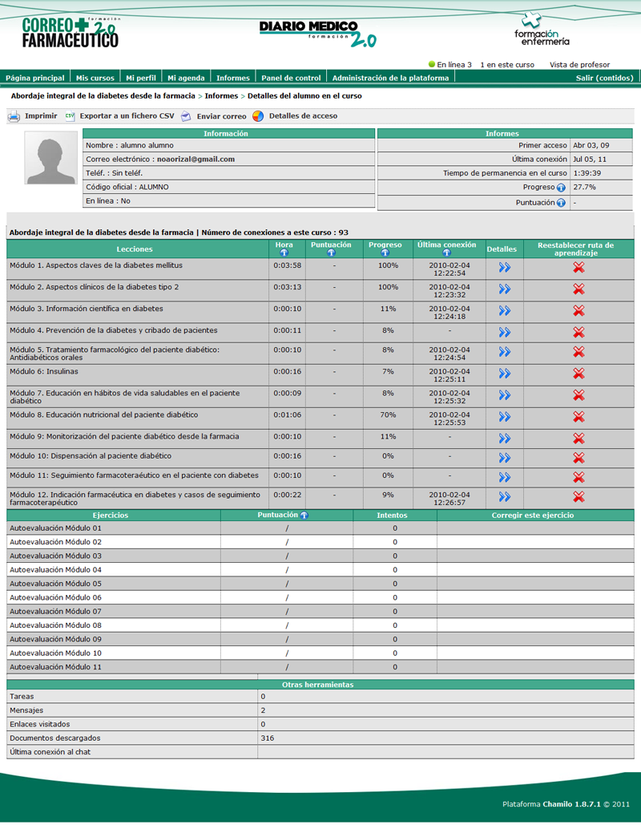Click the Correo Farmacéutico logo
The image size is (641, 825).
tap(71, 32)
